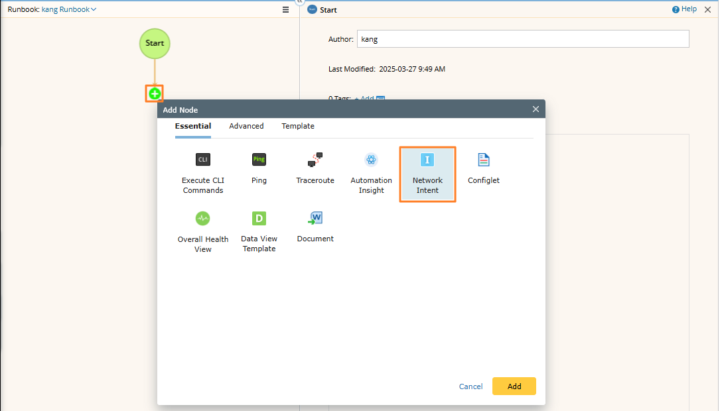Select the Start node in the runbook
Image resolution: width=720 pixels, height=411 pixels.
point(155,44)
